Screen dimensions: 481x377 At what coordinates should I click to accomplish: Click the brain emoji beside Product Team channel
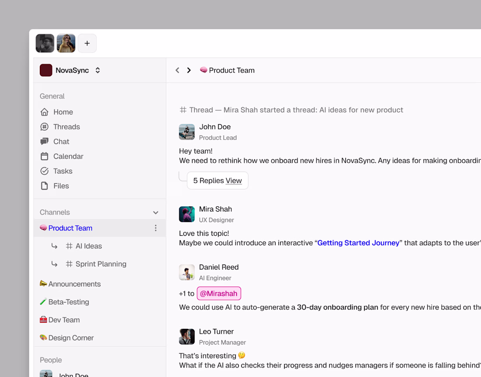coord(43,227)
